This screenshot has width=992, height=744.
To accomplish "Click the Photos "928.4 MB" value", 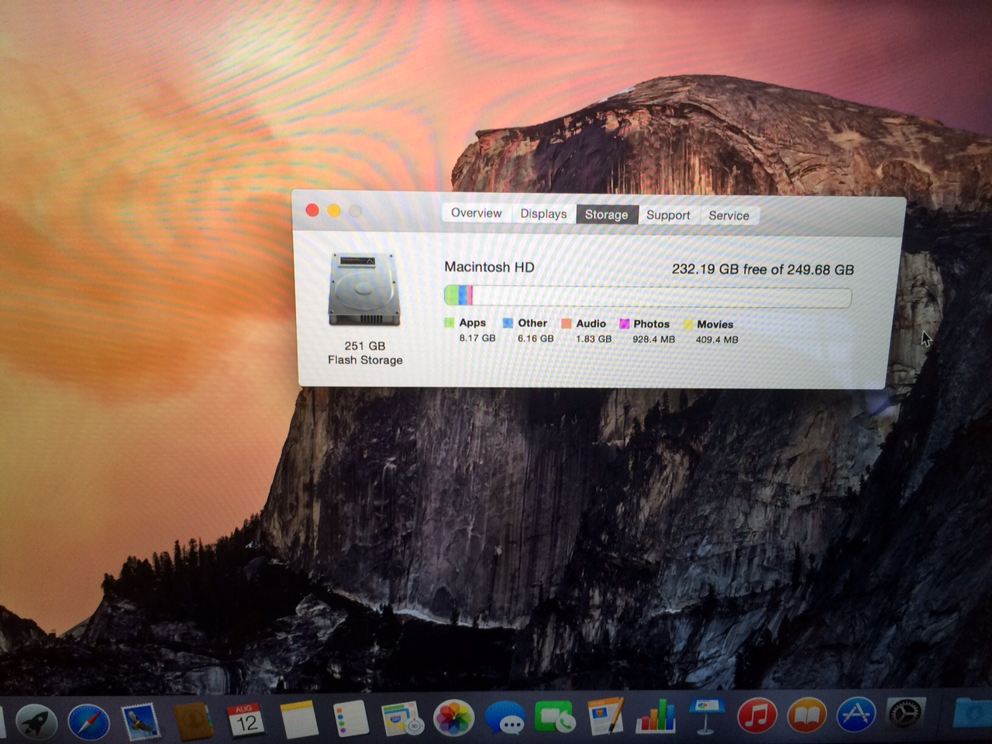I will click(653, 339).
